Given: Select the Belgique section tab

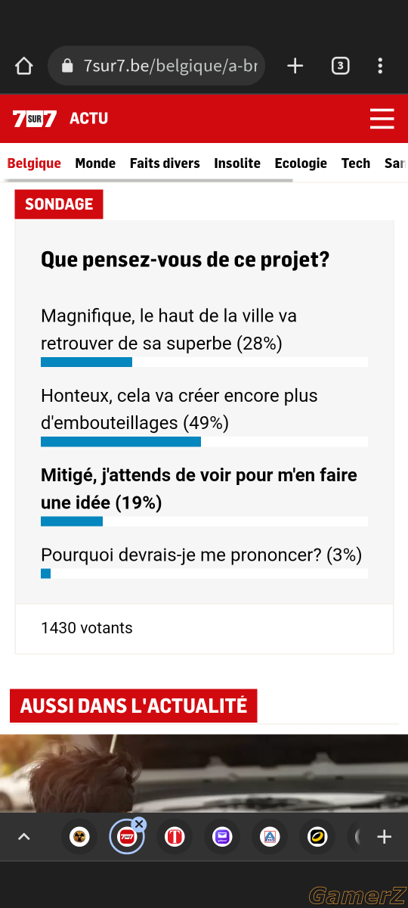Looking at the screenshot, I should [34, 163].
